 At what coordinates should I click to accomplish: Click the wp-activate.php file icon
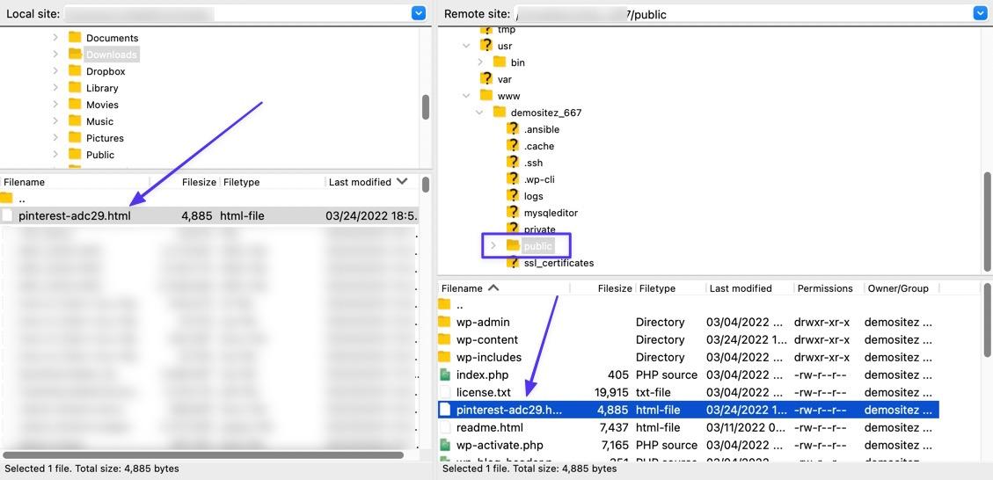point(445,445)
